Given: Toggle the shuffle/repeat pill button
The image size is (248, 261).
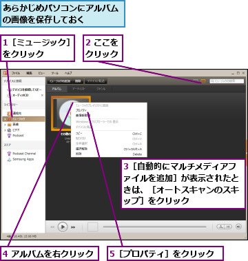Looking at the screenshot, I should 224,227.
